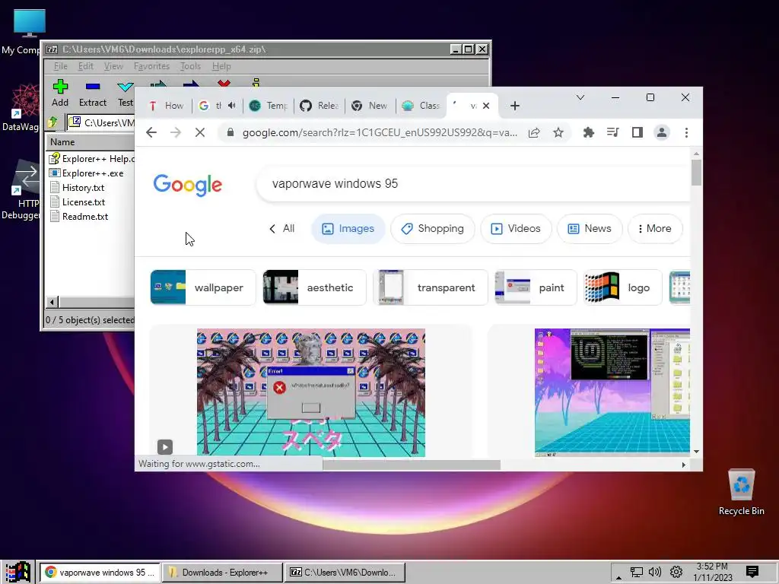This screenshot has width=779, height=584.
Task: Click the paint suggestion chip
Action: point(536,287)
